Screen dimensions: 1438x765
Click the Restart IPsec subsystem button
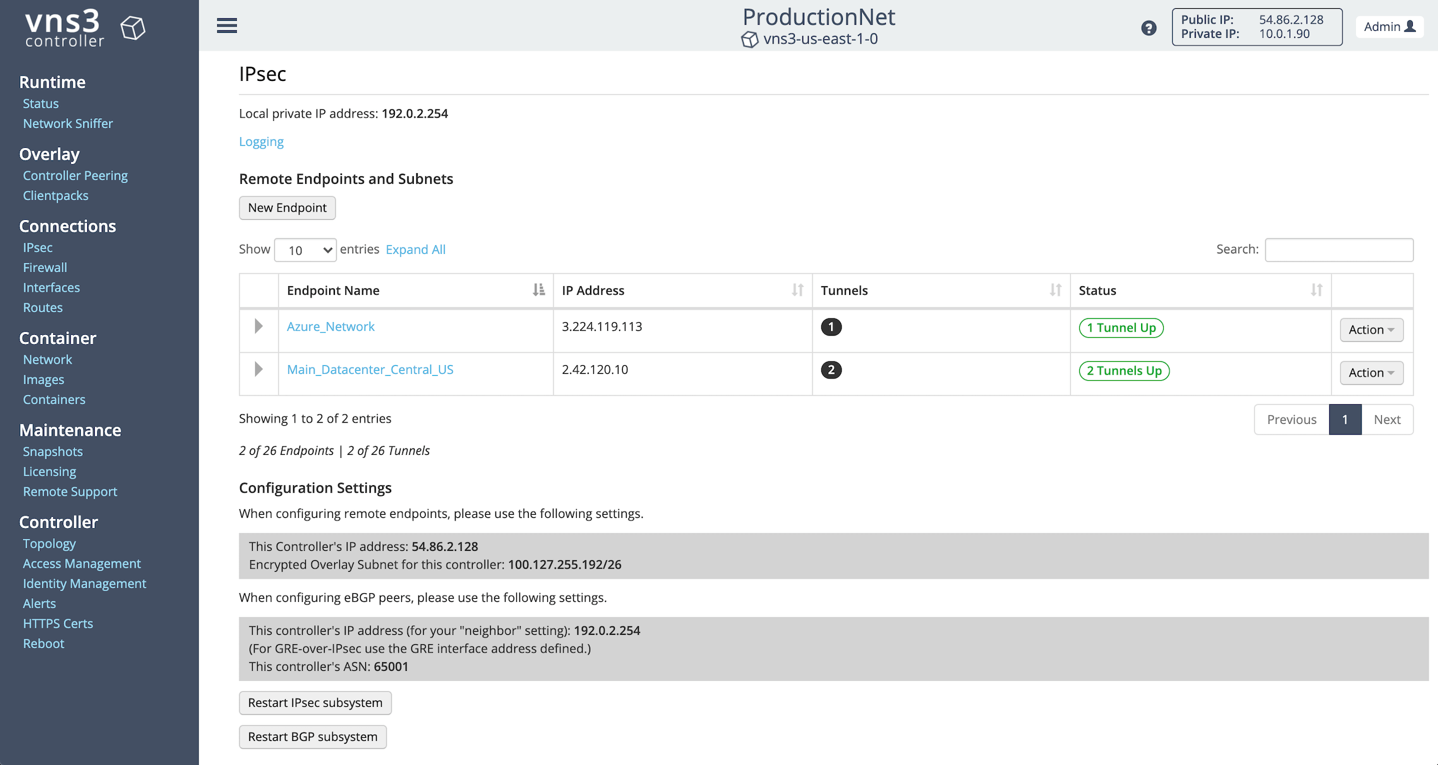point(315,702)
